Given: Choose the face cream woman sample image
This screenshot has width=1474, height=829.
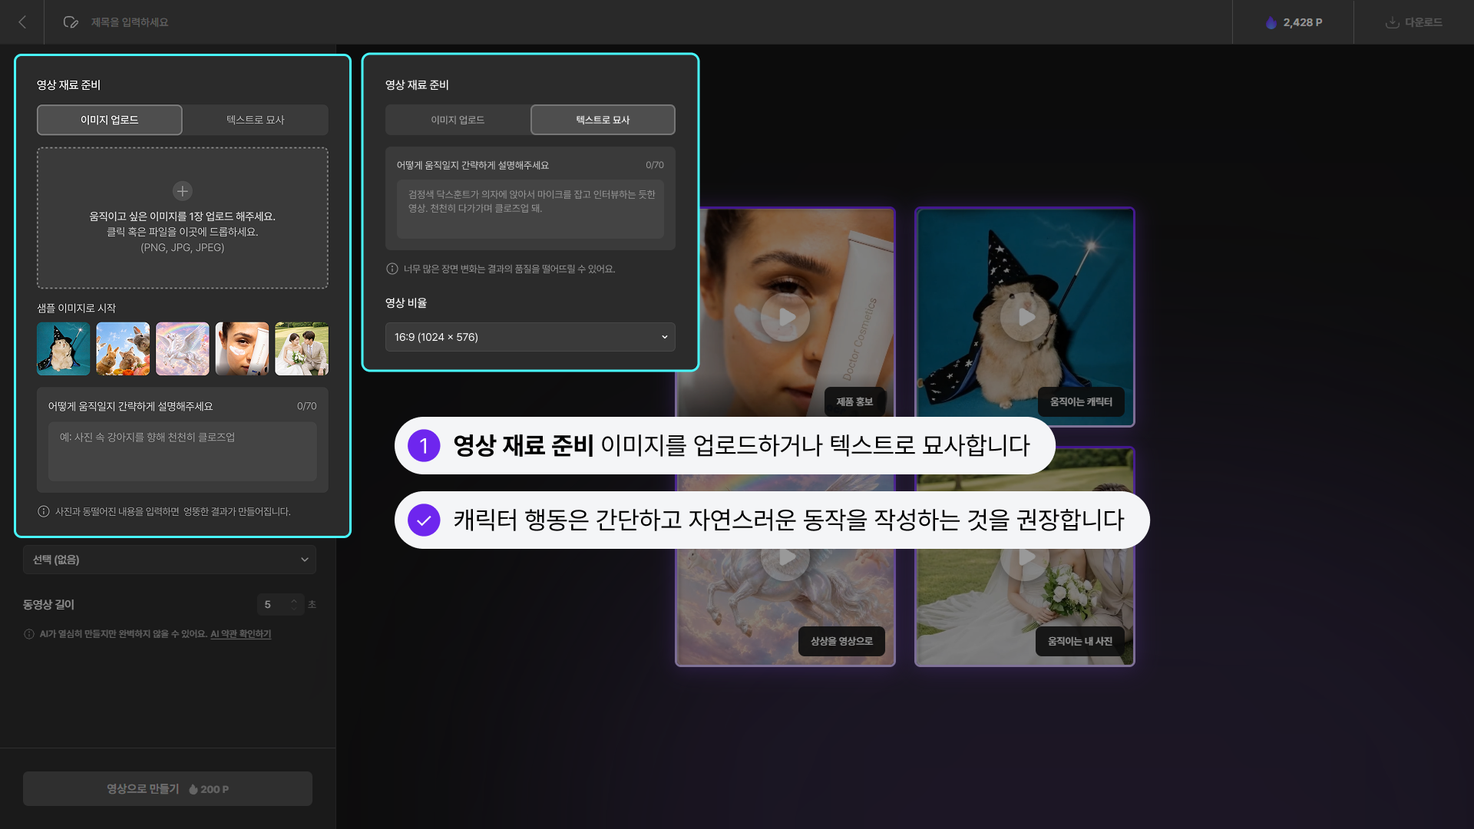Looking at the screenshot, I should pos(242,348).
